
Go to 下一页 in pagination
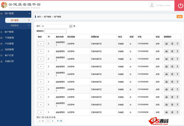(x=59, y=121)
